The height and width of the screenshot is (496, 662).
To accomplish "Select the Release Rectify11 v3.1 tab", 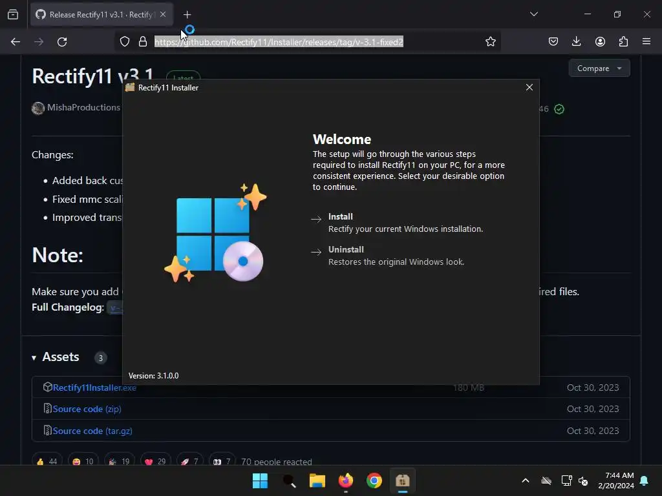I will point(101,14).
